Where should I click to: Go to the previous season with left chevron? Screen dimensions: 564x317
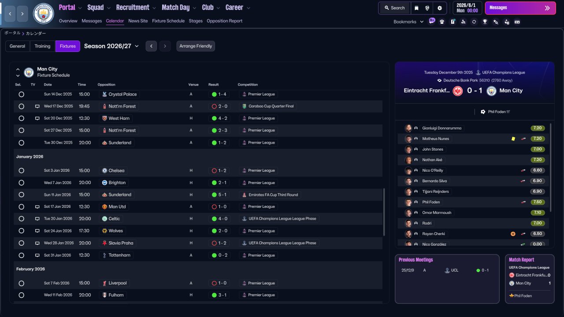tap(151, 46)
